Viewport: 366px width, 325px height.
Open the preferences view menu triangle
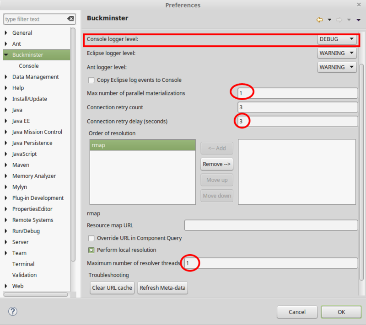(x=357, y=20)
